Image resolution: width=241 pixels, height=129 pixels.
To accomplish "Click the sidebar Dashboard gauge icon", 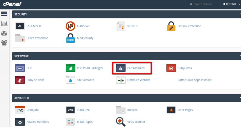I will [4, 33].
